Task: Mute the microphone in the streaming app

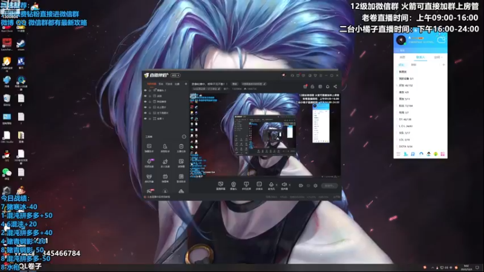Action: pos(271,185)
